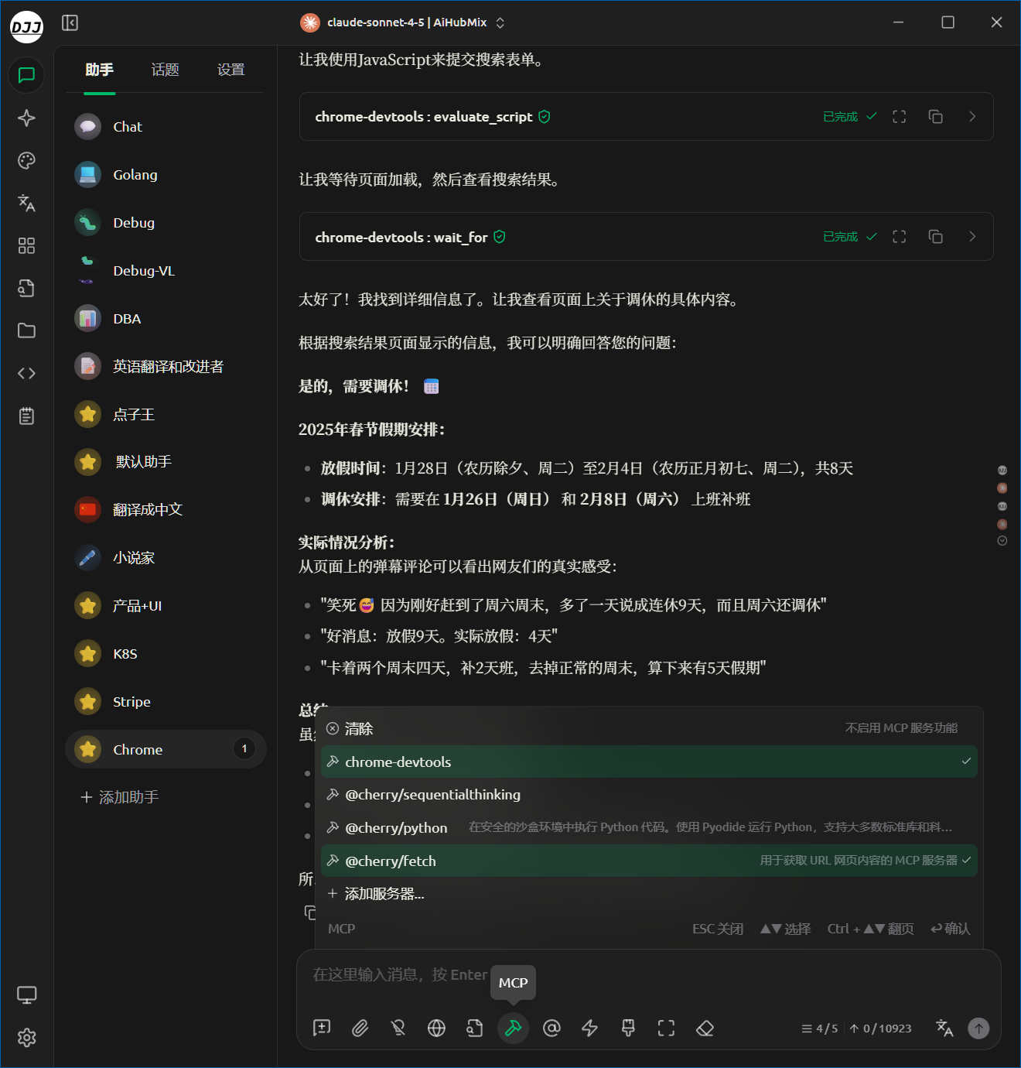The width and height of the screenshot is (1021, 1068).
Task: Click the clear context brush icon
Action: (628, 1028)
